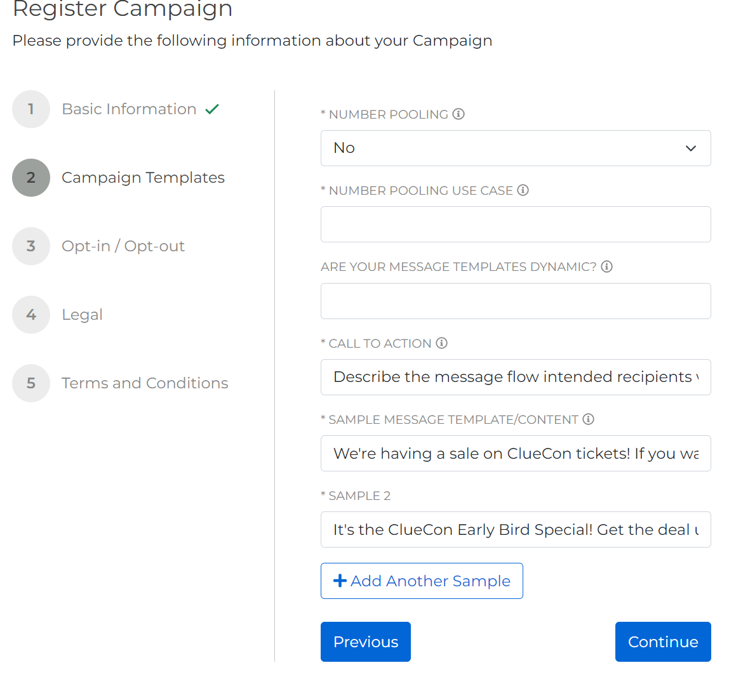The height and width of the screenshot is (677, 729).
Task: Open the Terms and Conditions step
Action: 145,383
